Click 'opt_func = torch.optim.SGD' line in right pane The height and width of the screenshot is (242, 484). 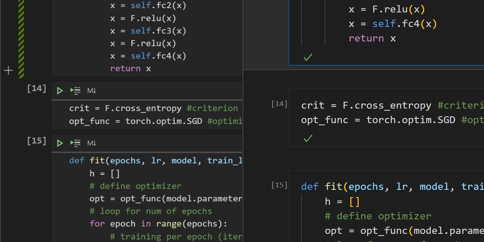pos(392,120)
